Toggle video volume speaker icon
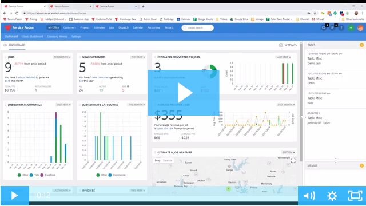The height and width of the screenshot is (206, 366). coord(309,196)
